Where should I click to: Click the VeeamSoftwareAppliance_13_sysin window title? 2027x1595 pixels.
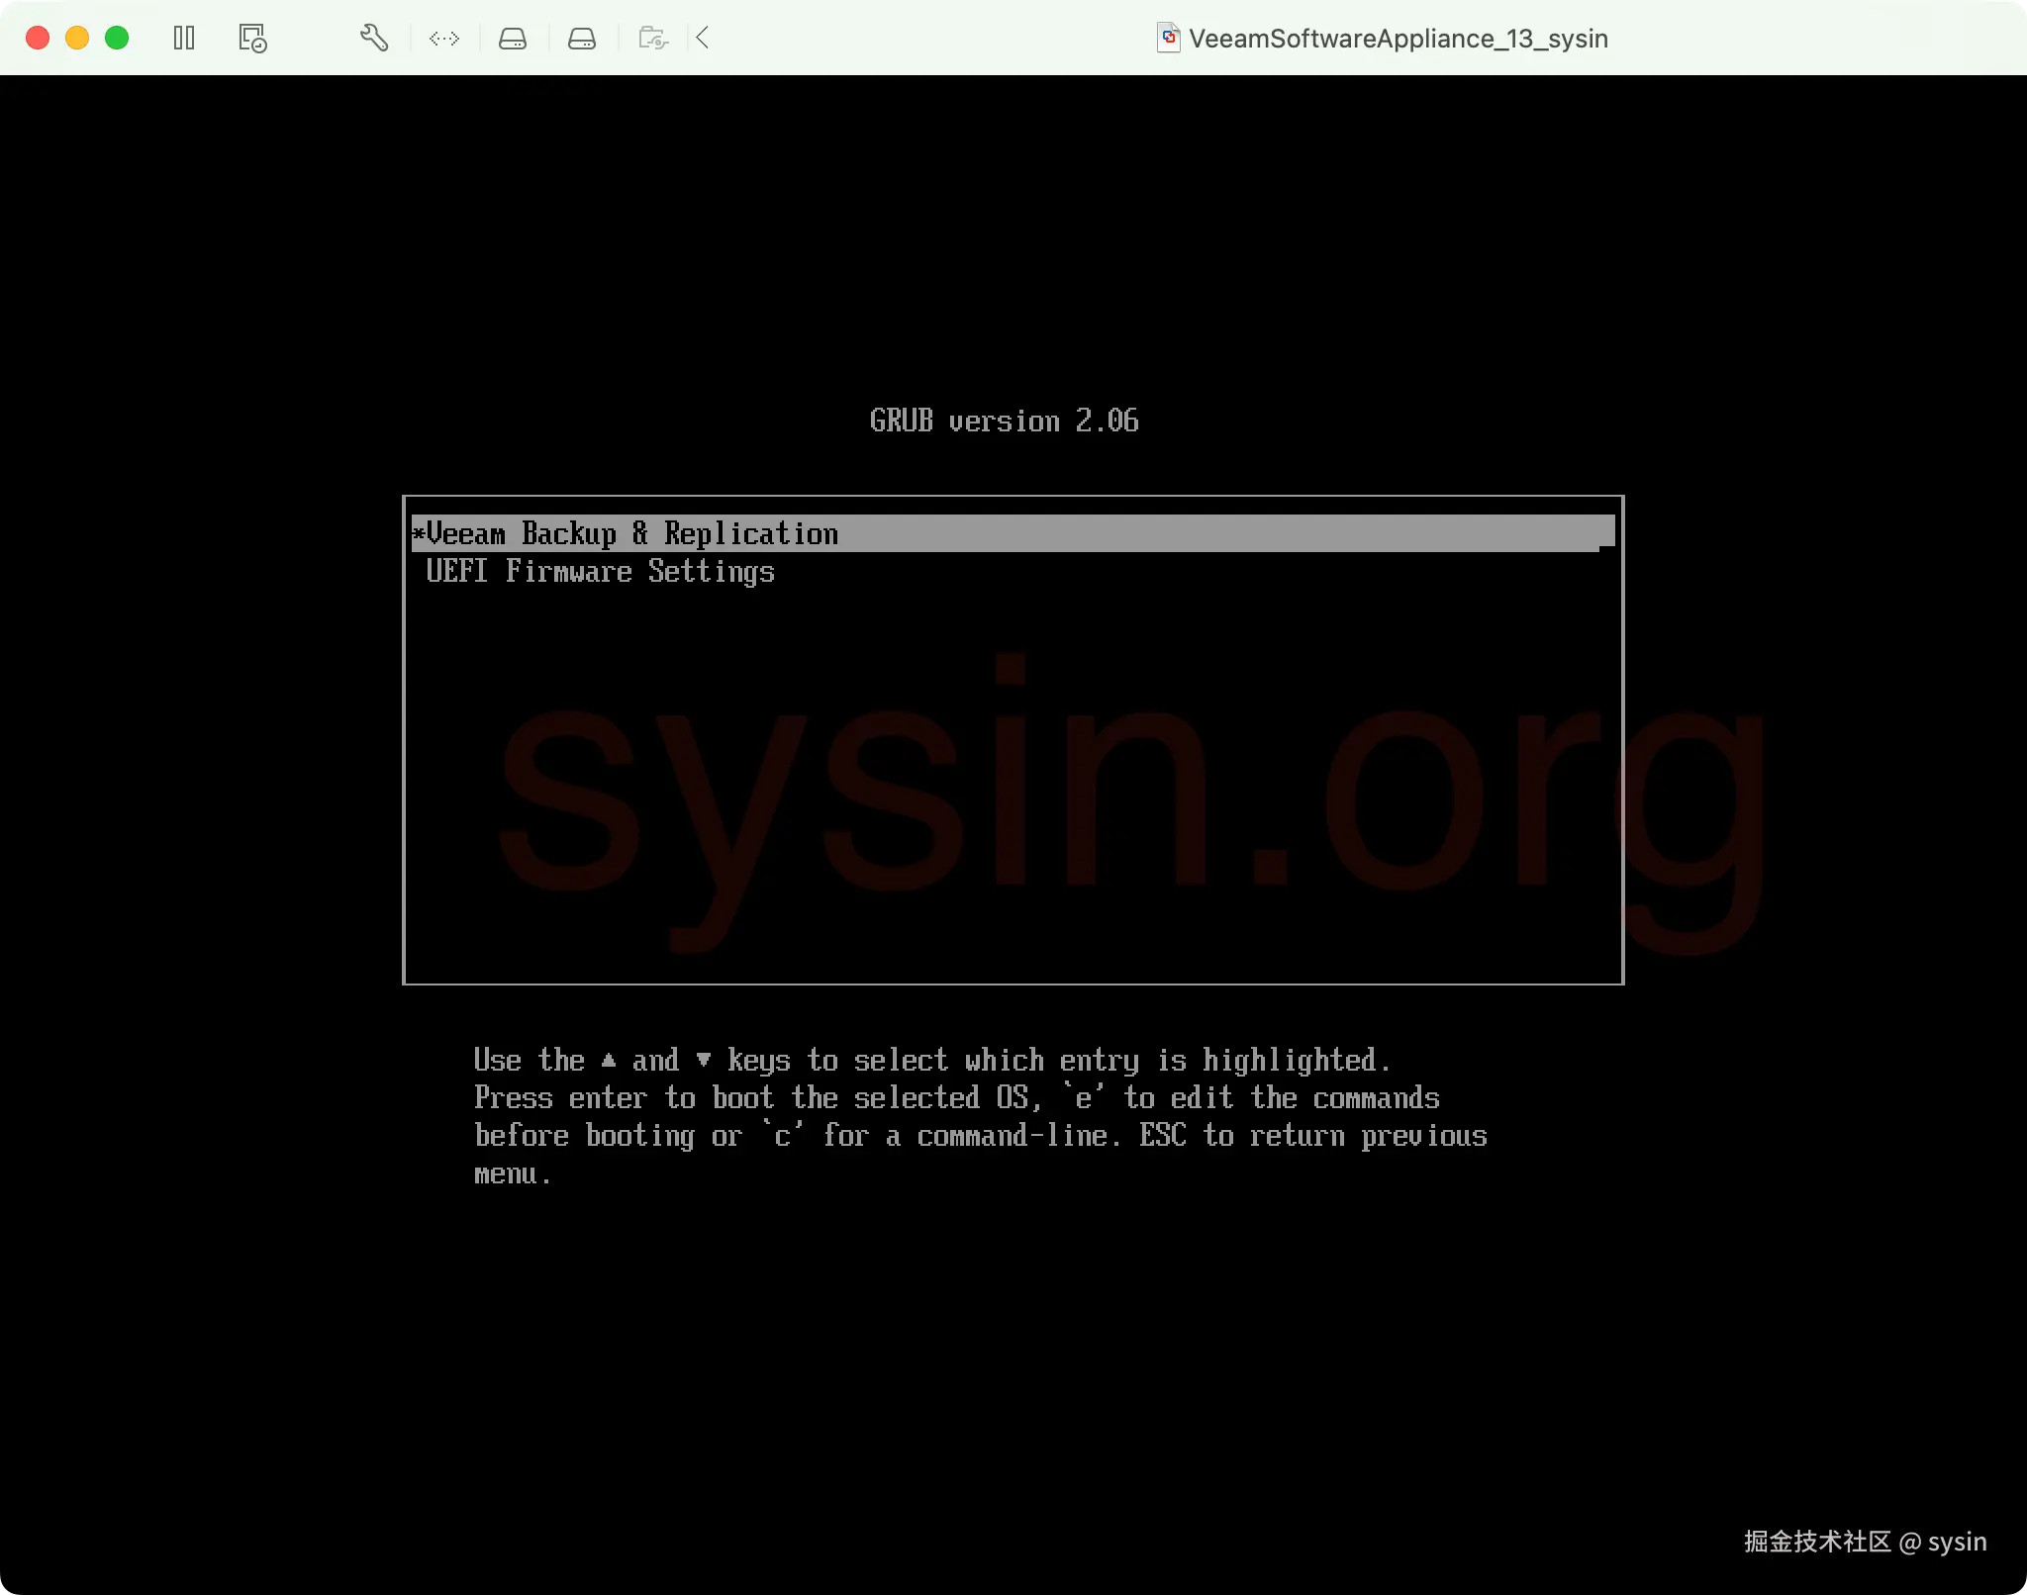1398,39
